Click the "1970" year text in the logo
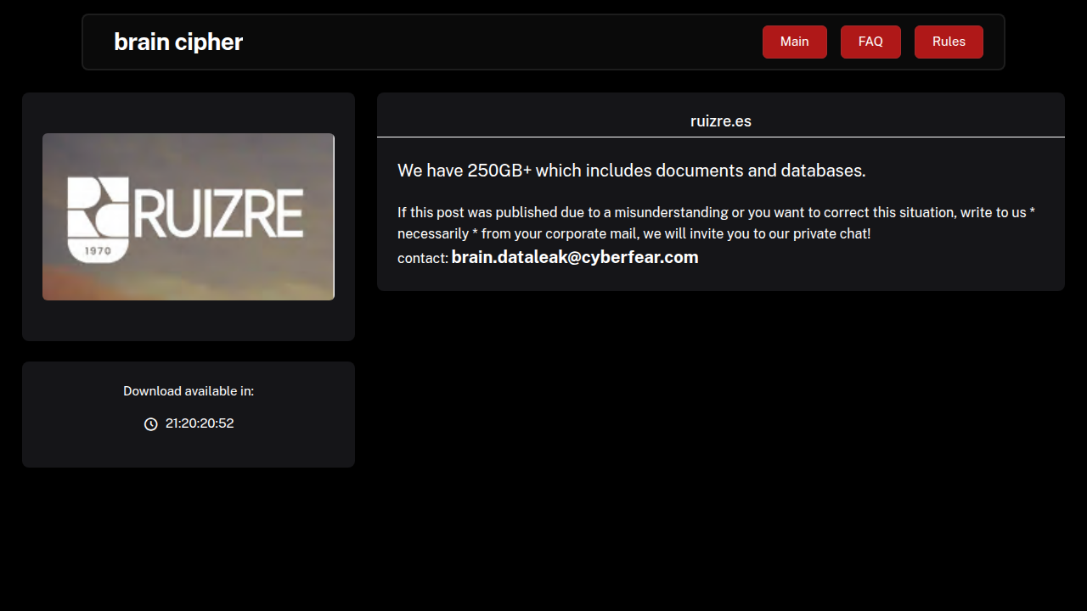Image resolution: width=1087 pixels, height=611 pixels. click(97, 251)
